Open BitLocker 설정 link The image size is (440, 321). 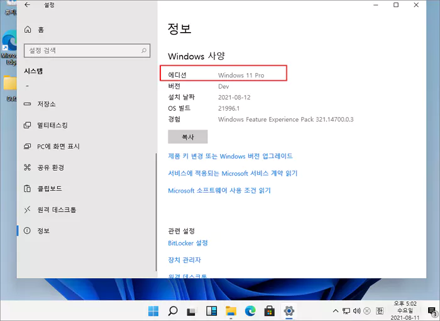pos(188,243)
